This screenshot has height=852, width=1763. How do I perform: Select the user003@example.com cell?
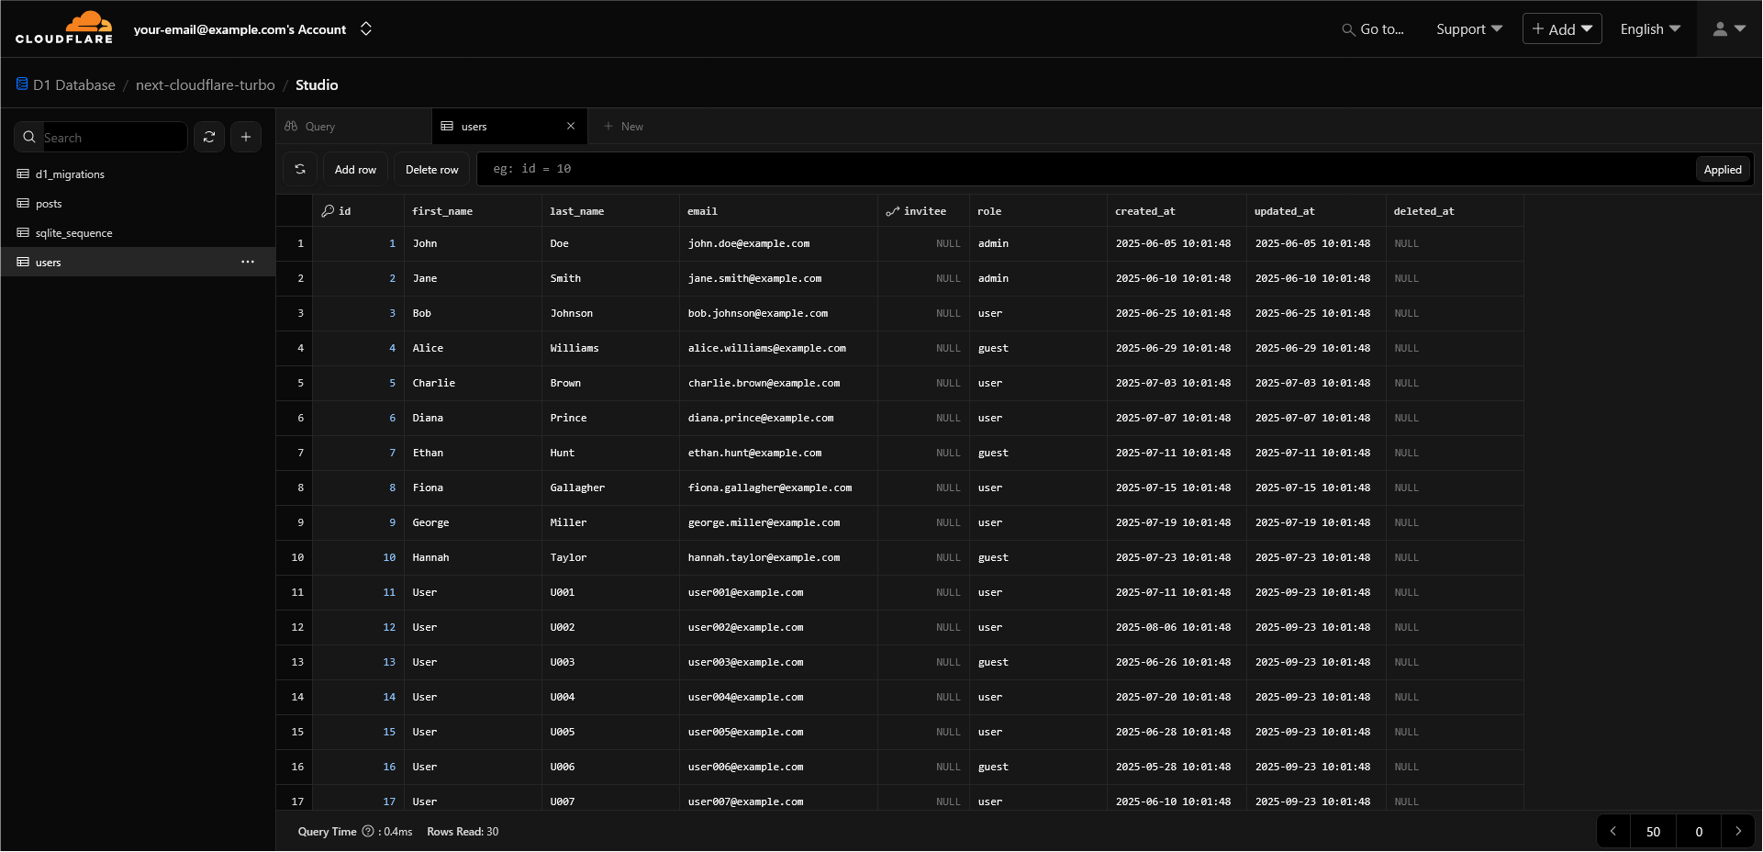778,663
